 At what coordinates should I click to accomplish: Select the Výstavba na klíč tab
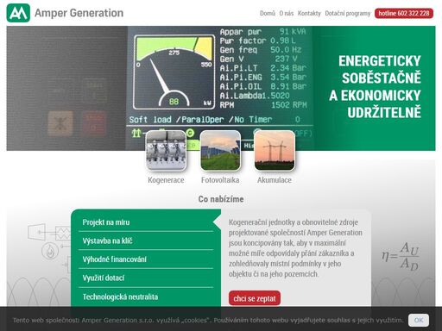tap(146, 240)
